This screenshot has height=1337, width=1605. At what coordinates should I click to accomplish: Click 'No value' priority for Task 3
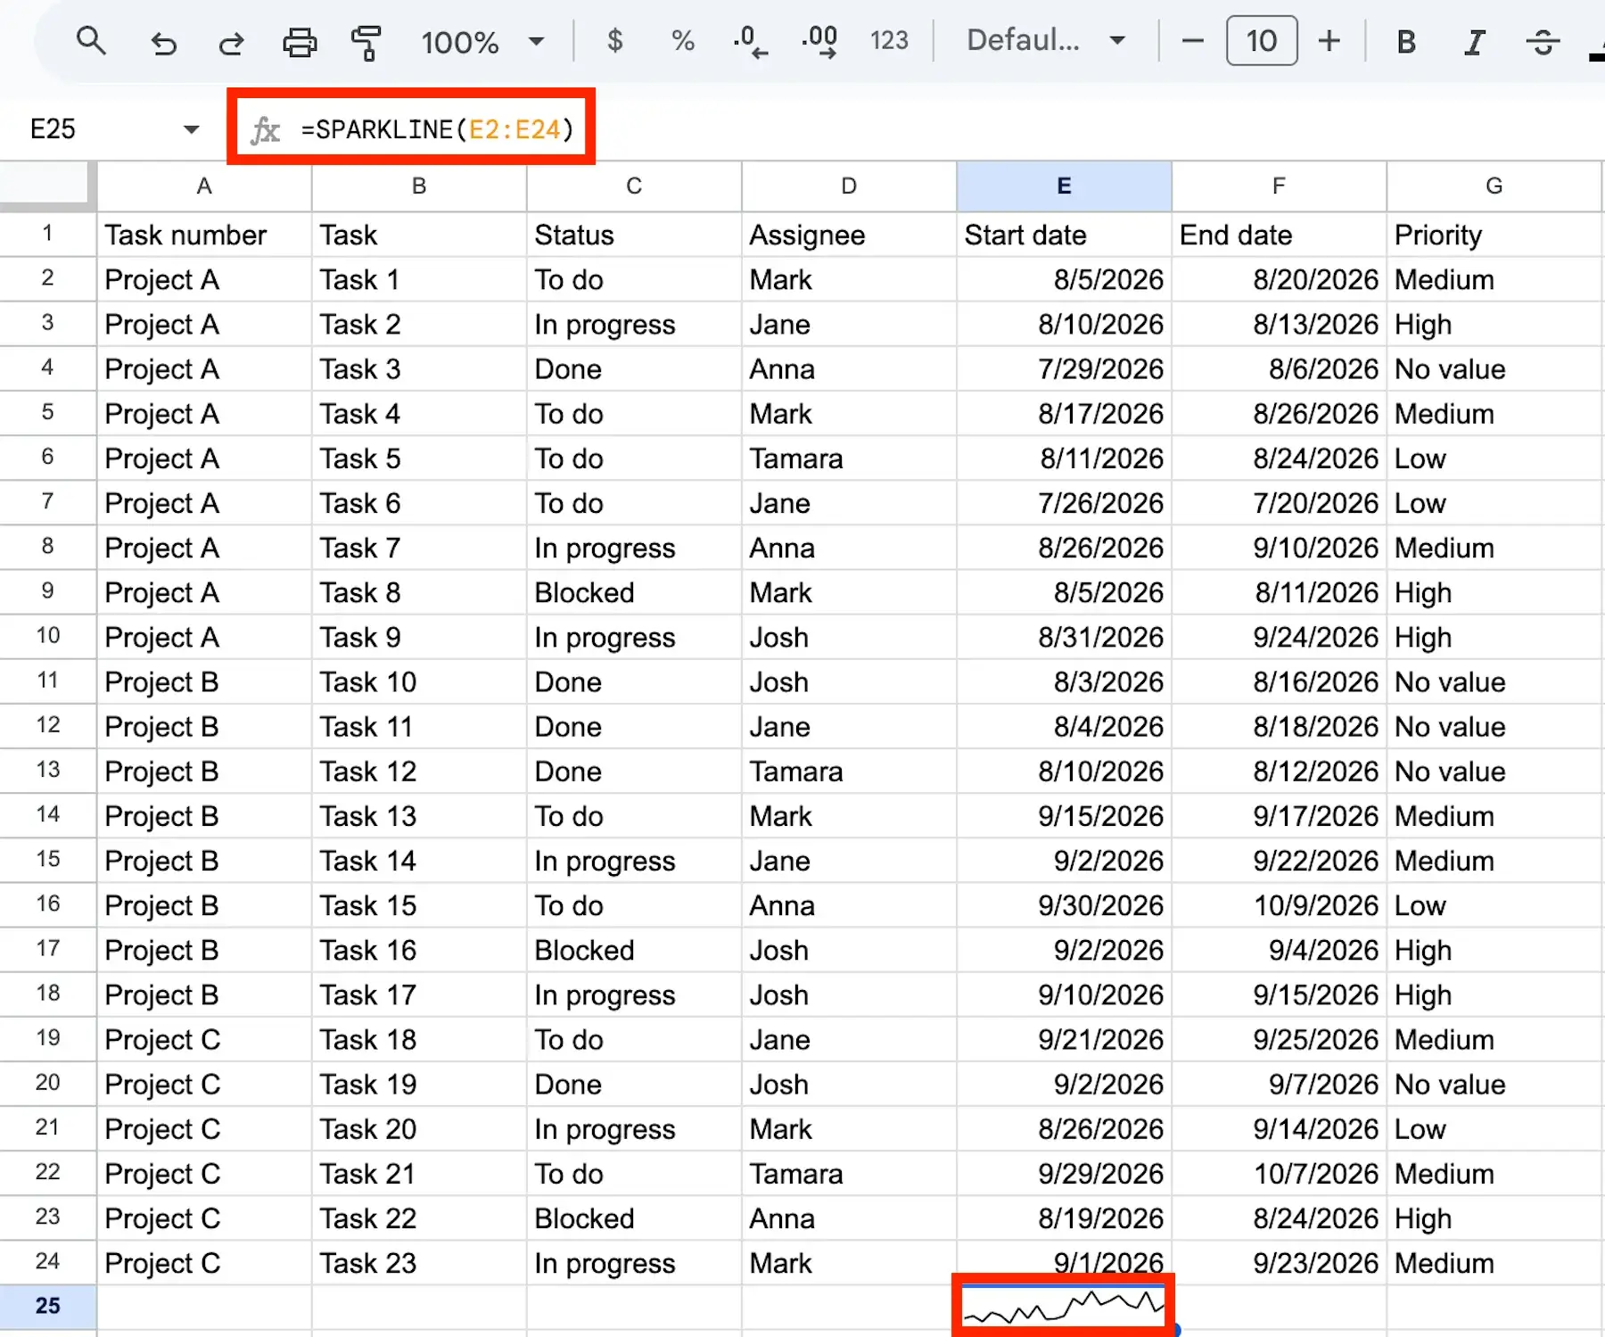click(1494, 369)
